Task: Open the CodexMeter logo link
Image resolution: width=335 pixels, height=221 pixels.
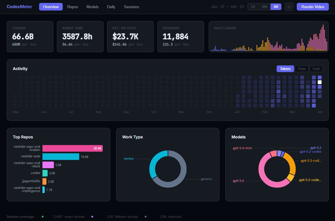Action: point(20,7)
